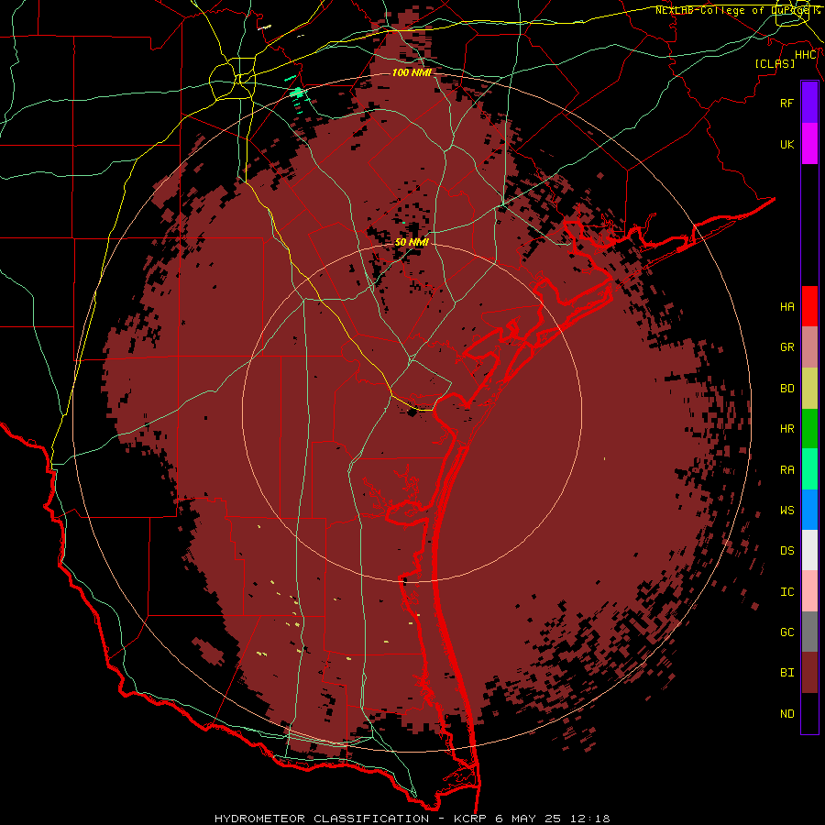The width and height of the screenshot is (825, 825).
Task: Select the BD yellow legend swatch
Action: coord(809,389)
